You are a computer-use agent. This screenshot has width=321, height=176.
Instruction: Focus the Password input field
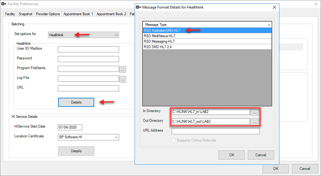point(88,59)
